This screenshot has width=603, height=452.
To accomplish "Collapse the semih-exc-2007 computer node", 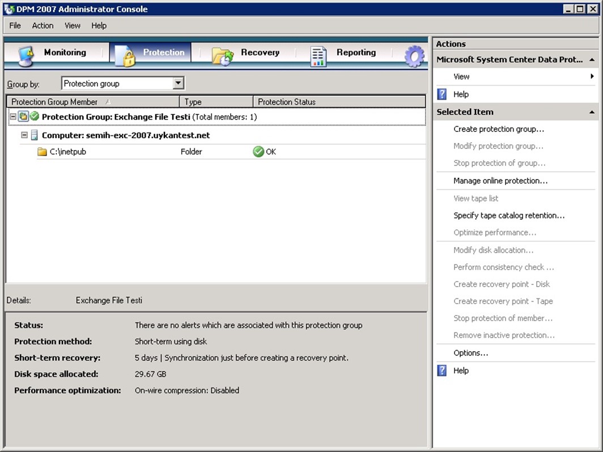I will [24, 135].
